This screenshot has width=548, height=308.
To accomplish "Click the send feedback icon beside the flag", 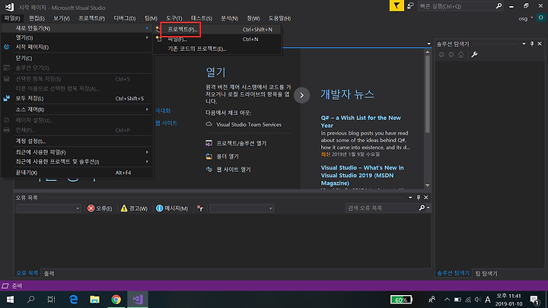I will tap(410, 5).
